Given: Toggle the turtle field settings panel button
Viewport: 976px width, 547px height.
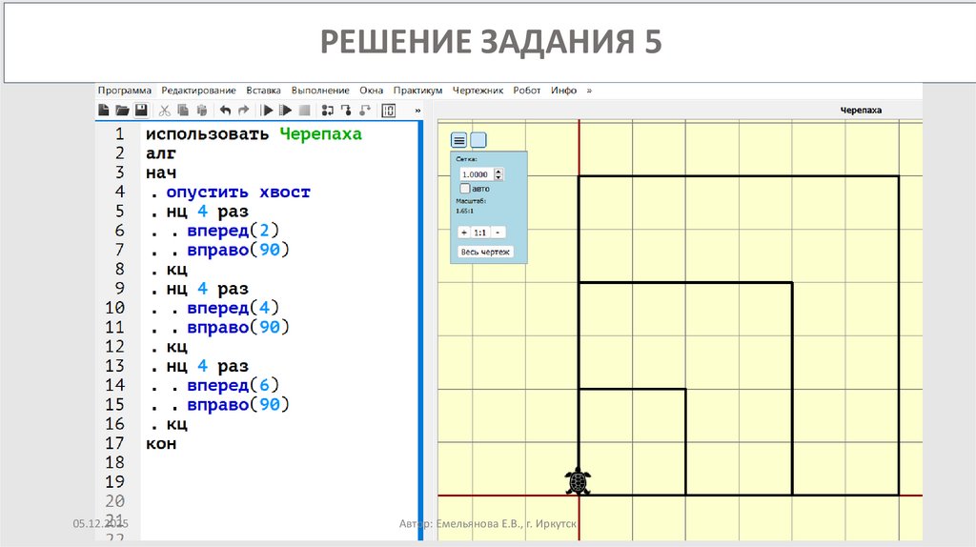Looking at the screenshot, I should tap(458, 140).
